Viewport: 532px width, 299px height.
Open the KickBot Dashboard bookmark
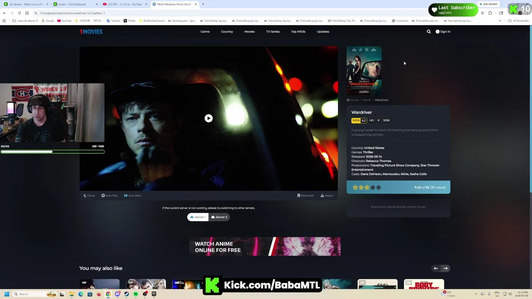click(152, 21)
